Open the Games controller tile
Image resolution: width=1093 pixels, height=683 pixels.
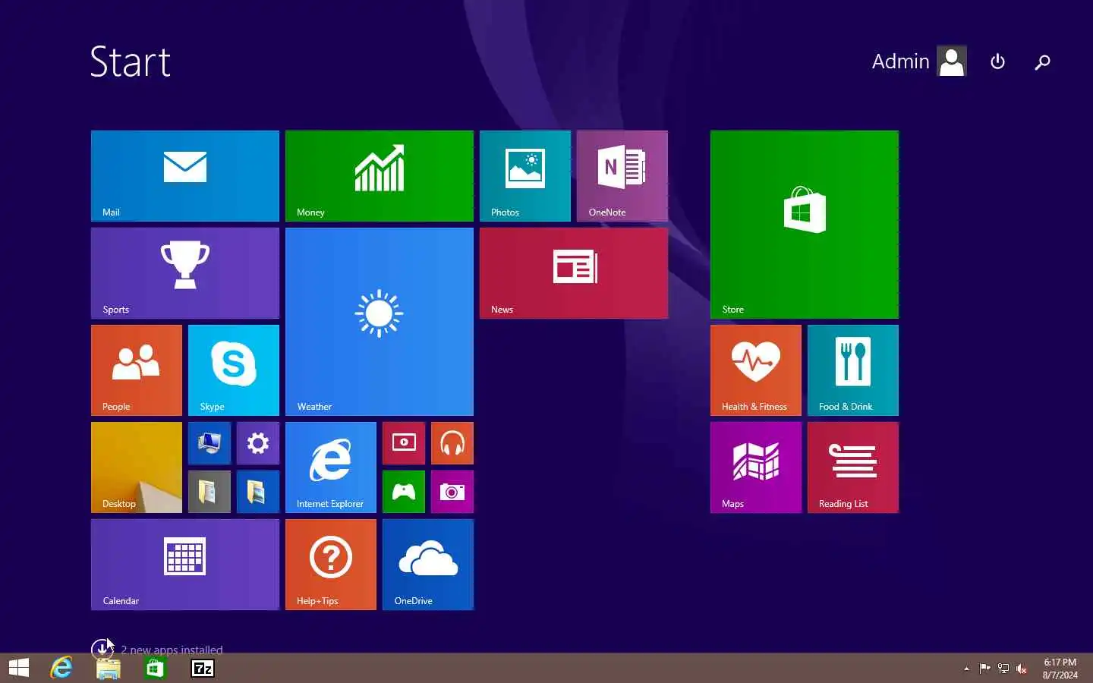(404, 492)
